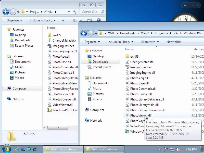This screenshot has width=204, height=153.
Task: Expand recent pages arrow in front window
Action: [x=96, y=33]
